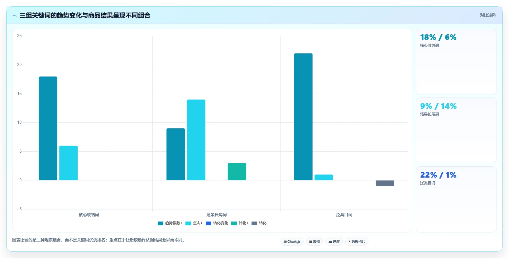Click the 场景长尾词 caption in the second card
The height and width of the screenshot is (258, 509).
(430, 114)
